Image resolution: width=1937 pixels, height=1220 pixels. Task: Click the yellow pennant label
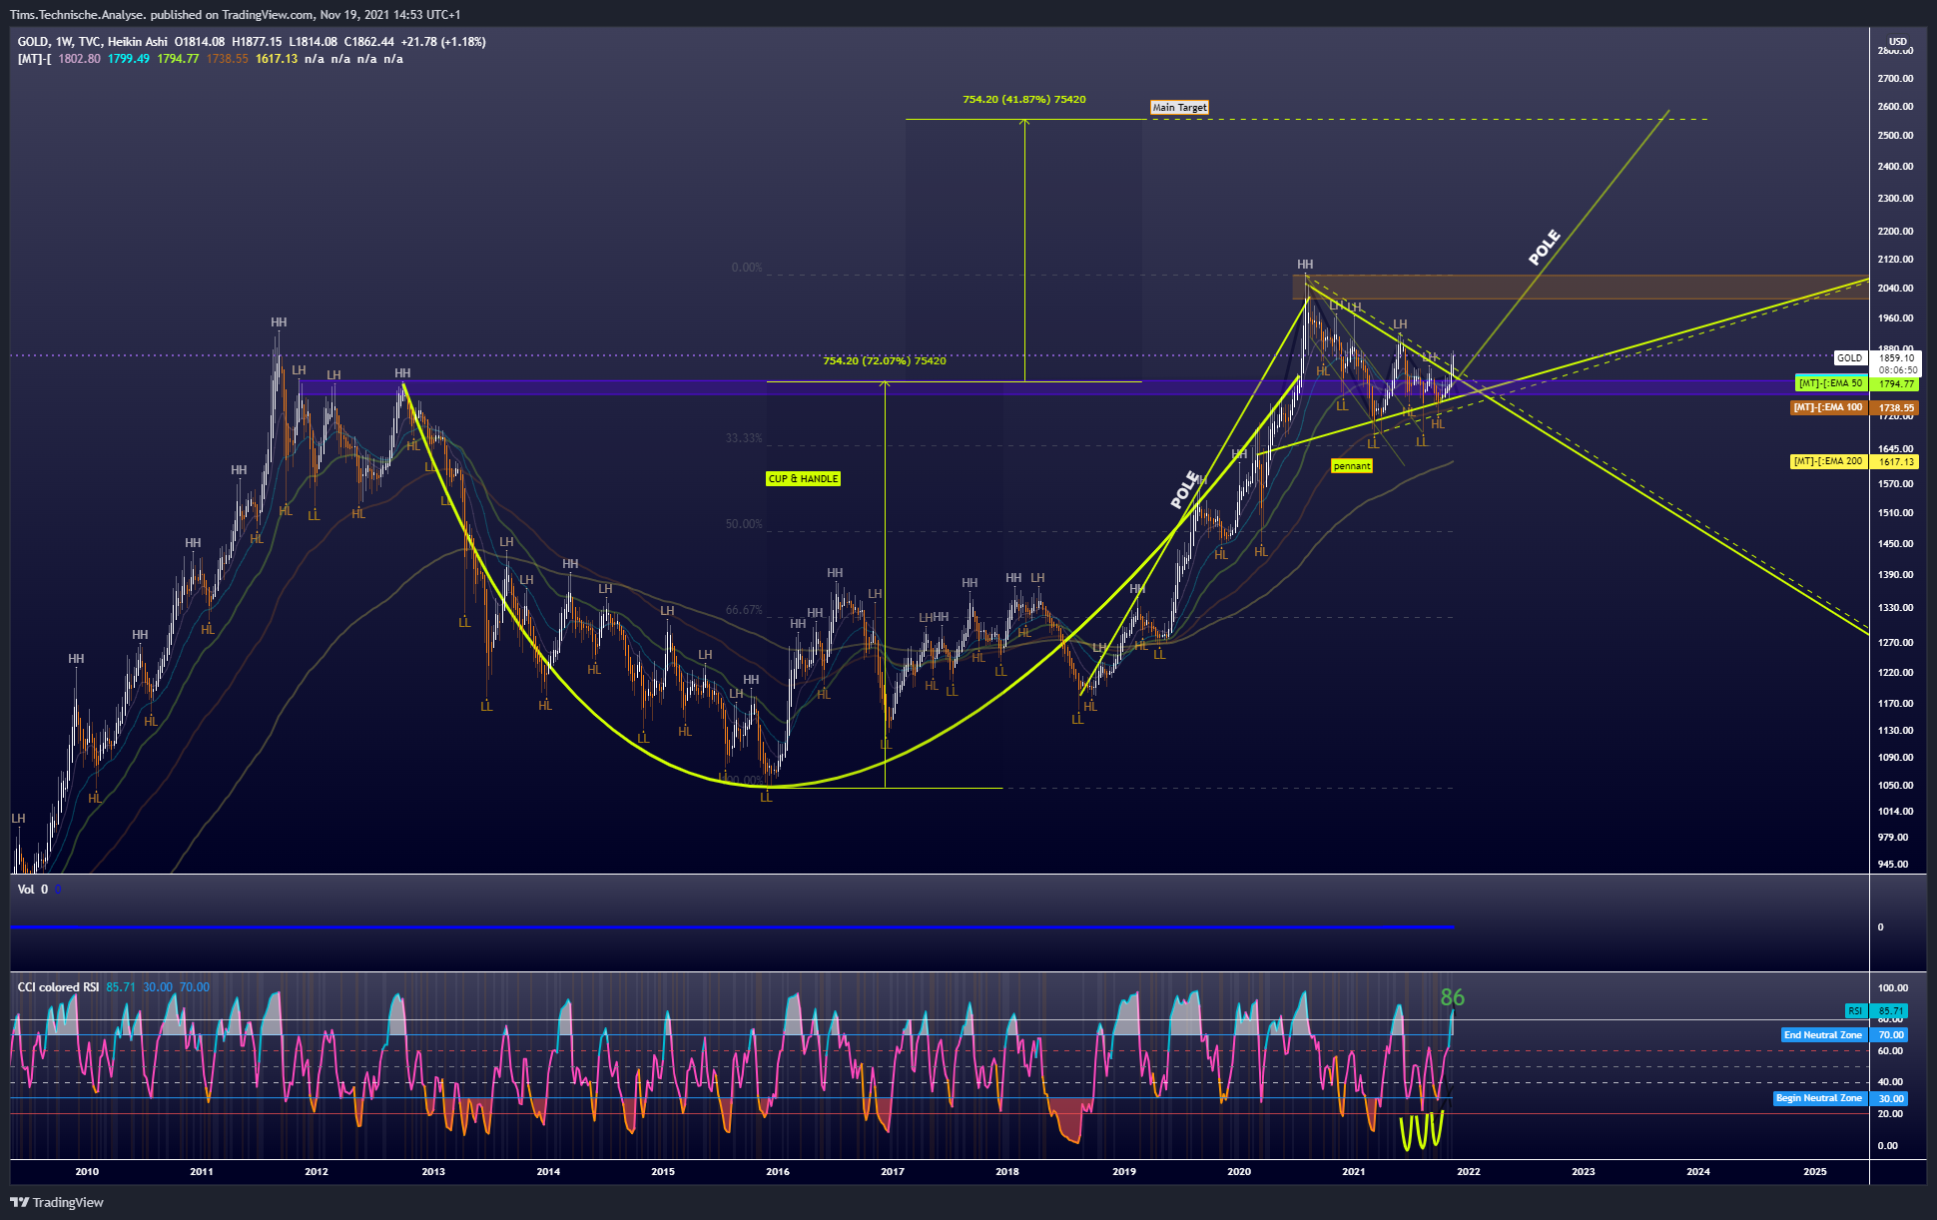(x=1352, y=466)
